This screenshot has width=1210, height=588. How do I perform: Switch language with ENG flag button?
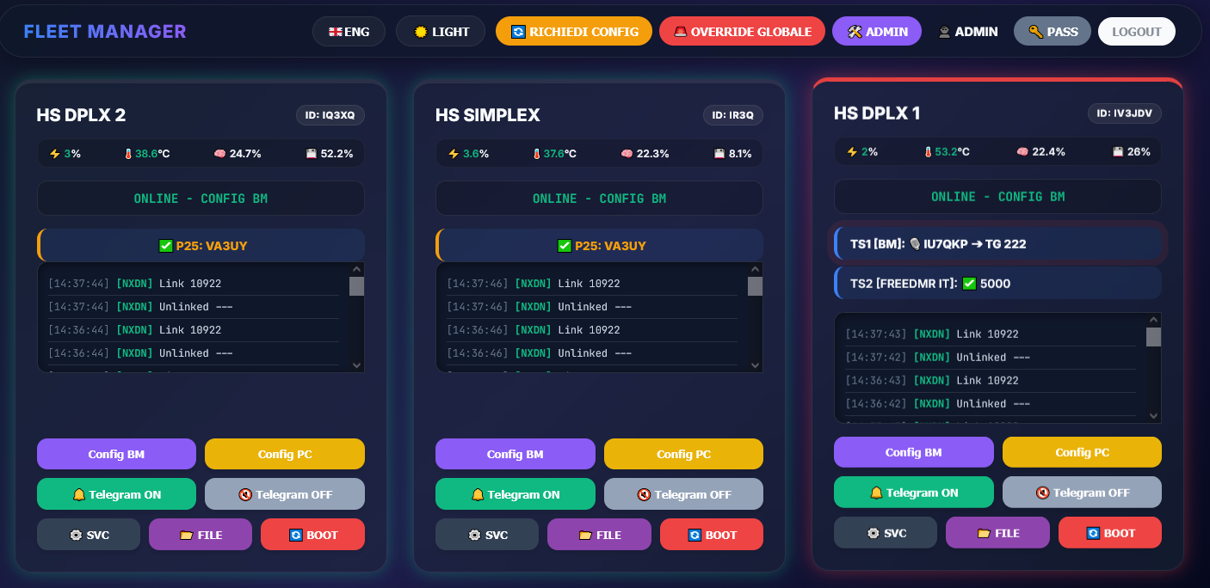click(x=349, y=32)
